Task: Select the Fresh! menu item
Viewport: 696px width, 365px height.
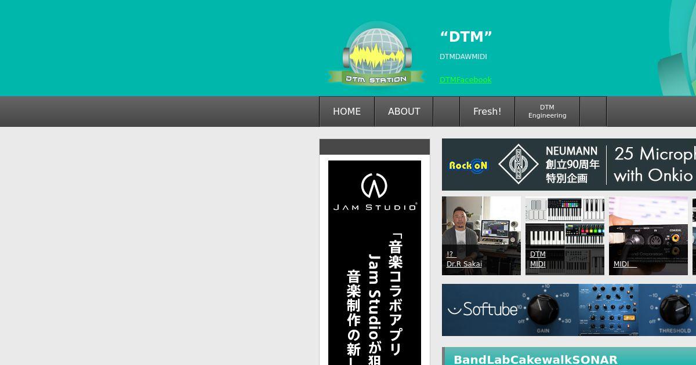Action: pos(487,111)
